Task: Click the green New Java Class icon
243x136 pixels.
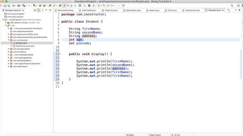Action: coord(44,6)
